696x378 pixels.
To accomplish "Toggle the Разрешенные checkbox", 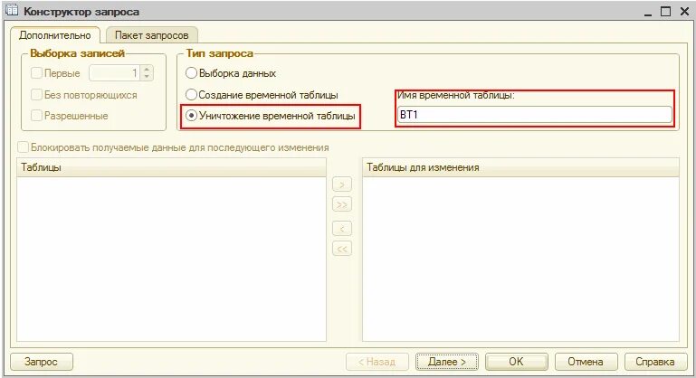I will pyautogui.click(x=36, y=116).
